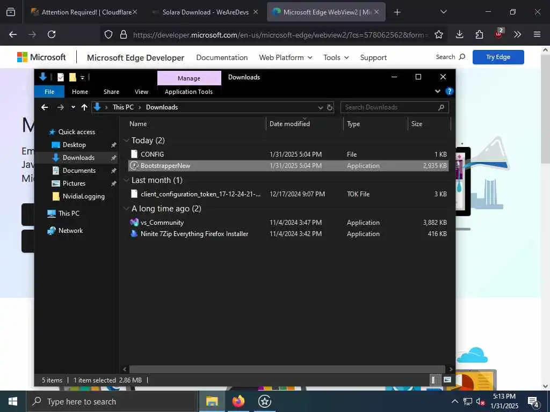Image resolution: width=550 pixels, height=412 pixels.
Task: Click the muted volume tray icon
Action: 481,402
